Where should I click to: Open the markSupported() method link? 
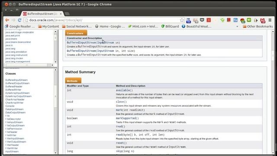click(x=127, y=118)
